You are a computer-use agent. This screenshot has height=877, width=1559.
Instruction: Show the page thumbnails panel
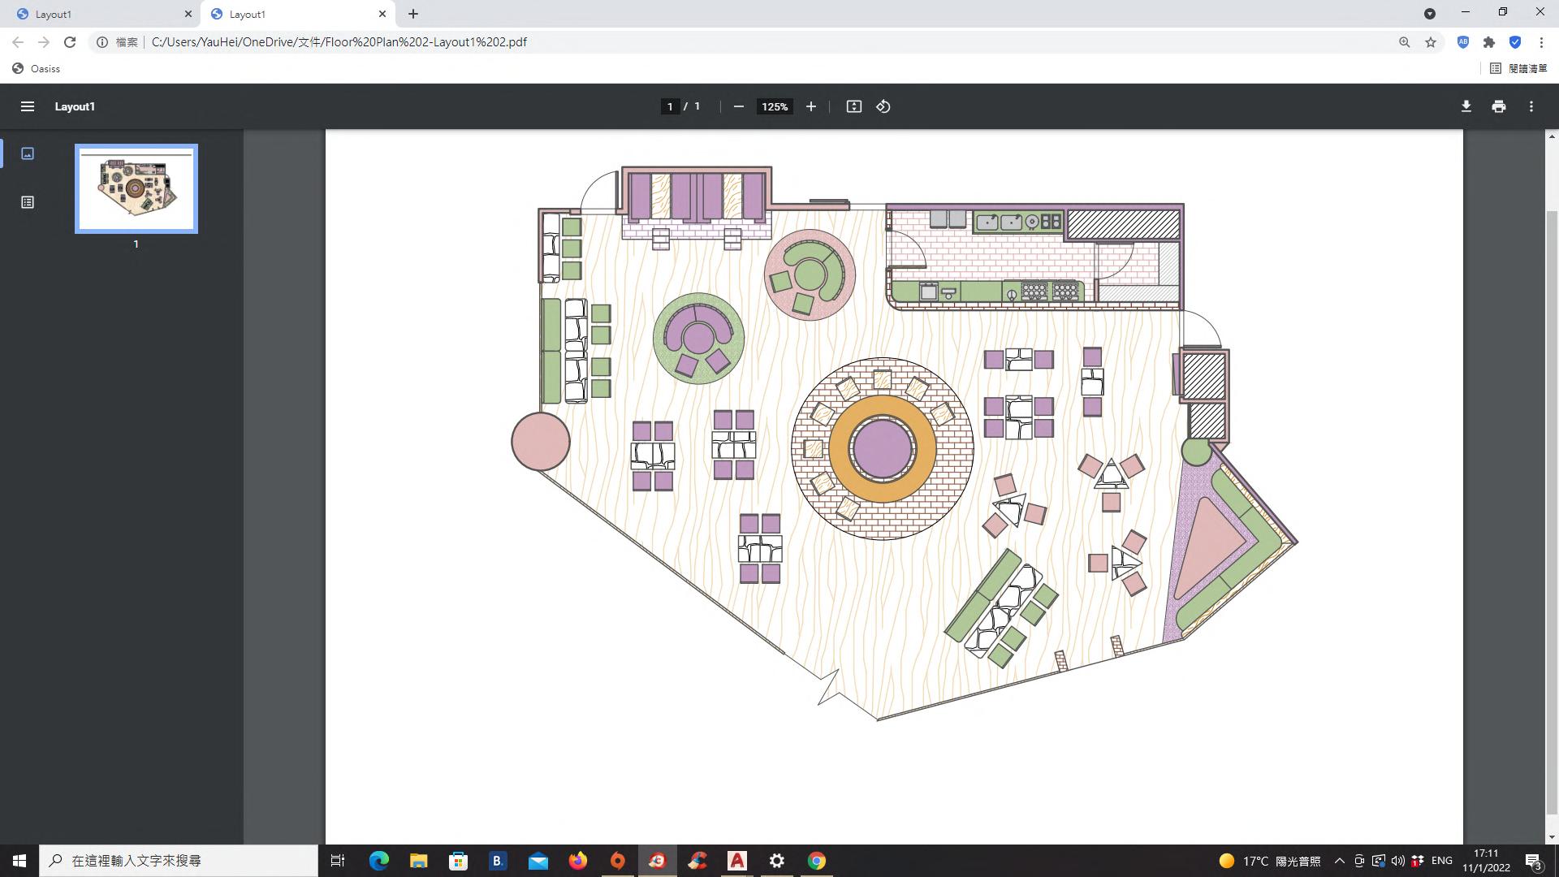pyautogui.click(x=27, y=153)
